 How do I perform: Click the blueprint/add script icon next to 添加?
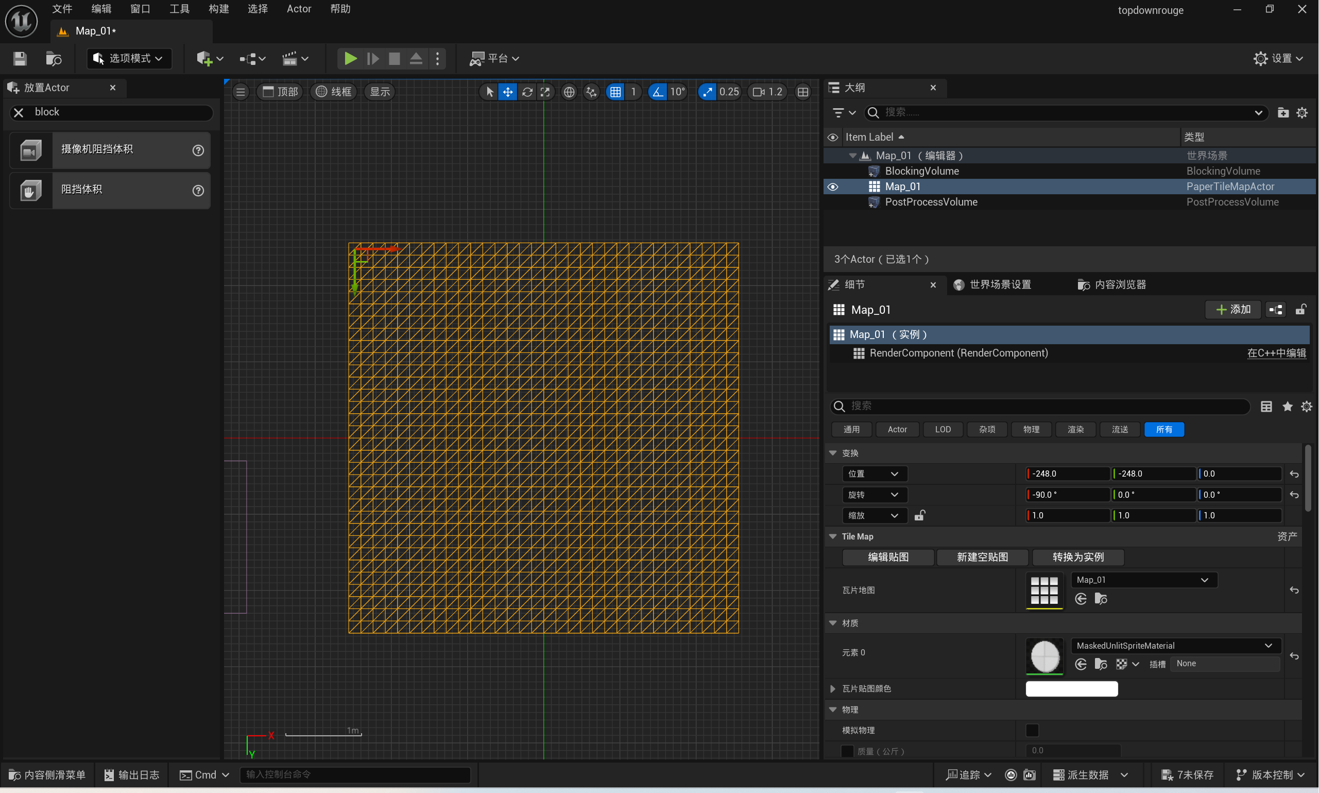tap(1276, 309)
